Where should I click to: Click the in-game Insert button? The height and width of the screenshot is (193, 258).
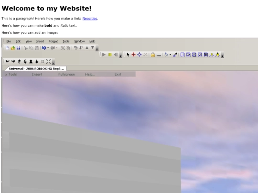[37, 74]
